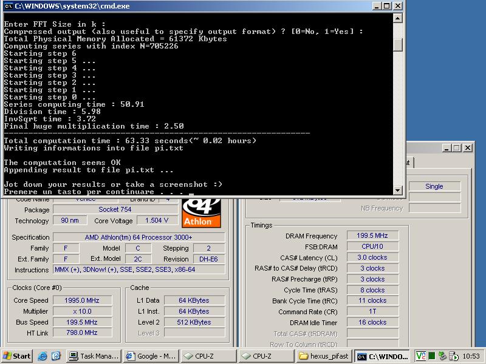Open the SQL Server Service Manager tray icon

[x=453, y=356]
